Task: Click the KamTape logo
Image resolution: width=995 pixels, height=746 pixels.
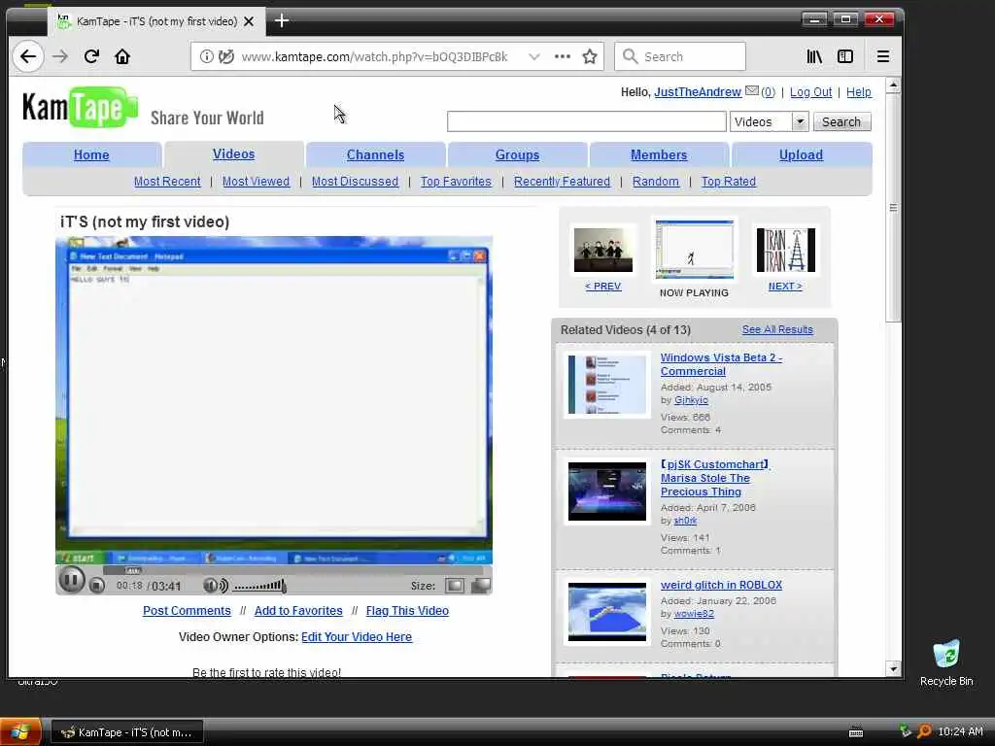Action: [x=80, y=107]
